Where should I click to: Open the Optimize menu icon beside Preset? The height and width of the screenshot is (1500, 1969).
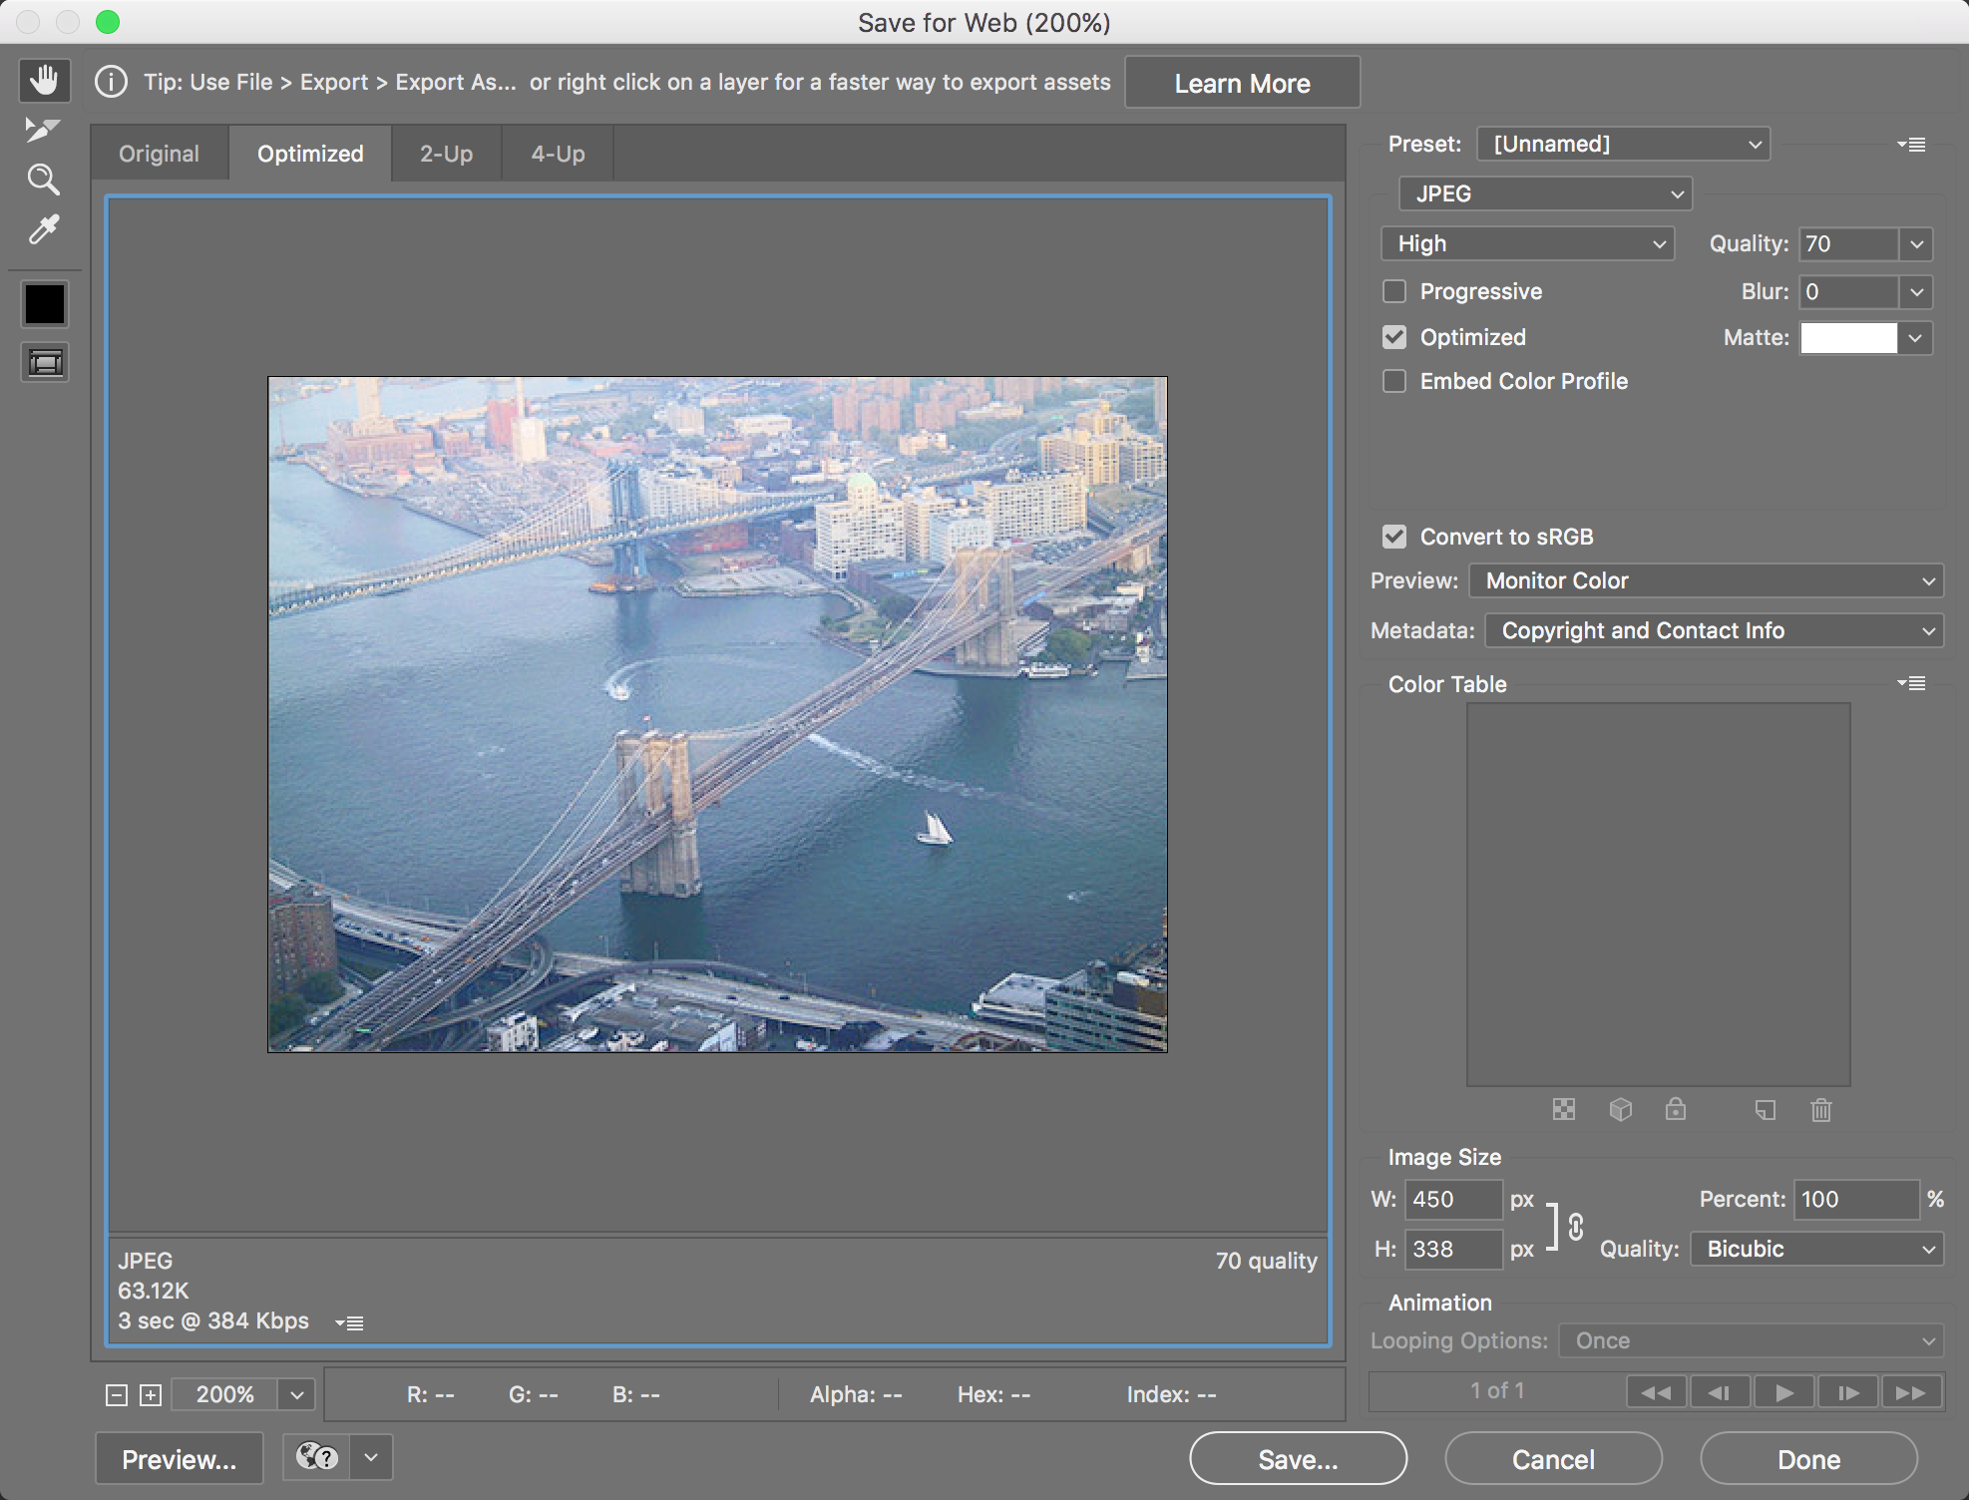(x=1911, y=145)
